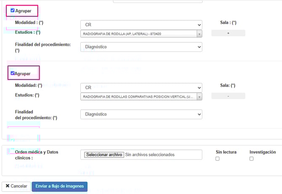The image size is (282, 194).
Task: Open the second Finalidad Diagnóstico dropdown
Action: coord(141,114)
